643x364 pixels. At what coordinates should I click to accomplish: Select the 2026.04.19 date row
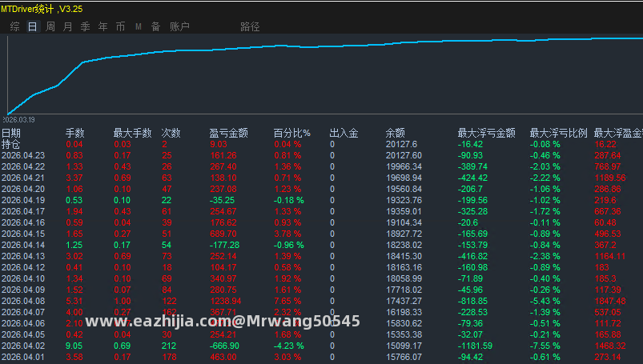[23, 200]
